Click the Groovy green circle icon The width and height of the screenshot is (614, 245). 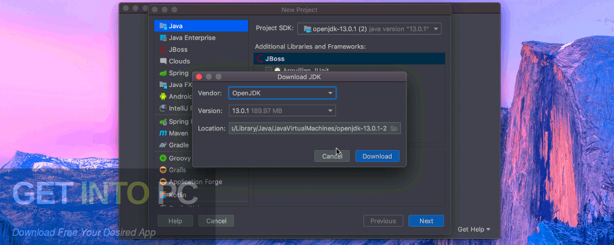tap(163, 158)
